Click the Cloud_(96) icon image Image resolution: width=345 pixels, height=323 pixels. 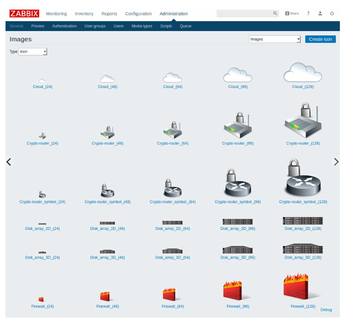tap(238, 75)
